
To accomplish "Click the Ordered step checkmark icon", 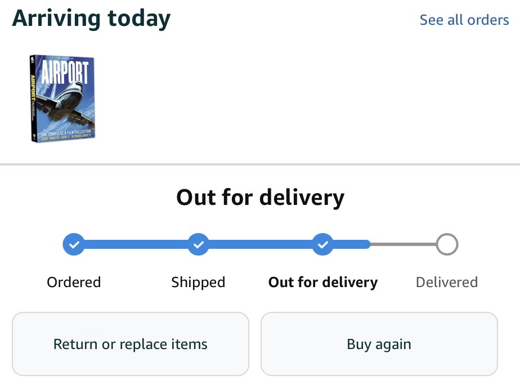I will [74, 245].
